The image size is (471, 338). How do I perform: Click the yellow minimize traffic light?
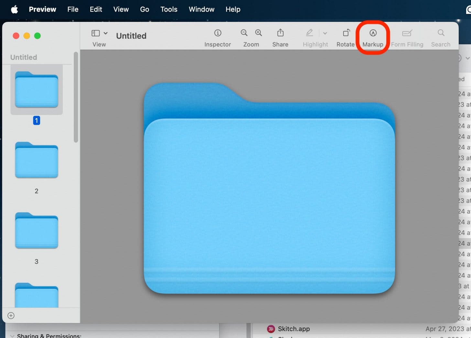27,36
